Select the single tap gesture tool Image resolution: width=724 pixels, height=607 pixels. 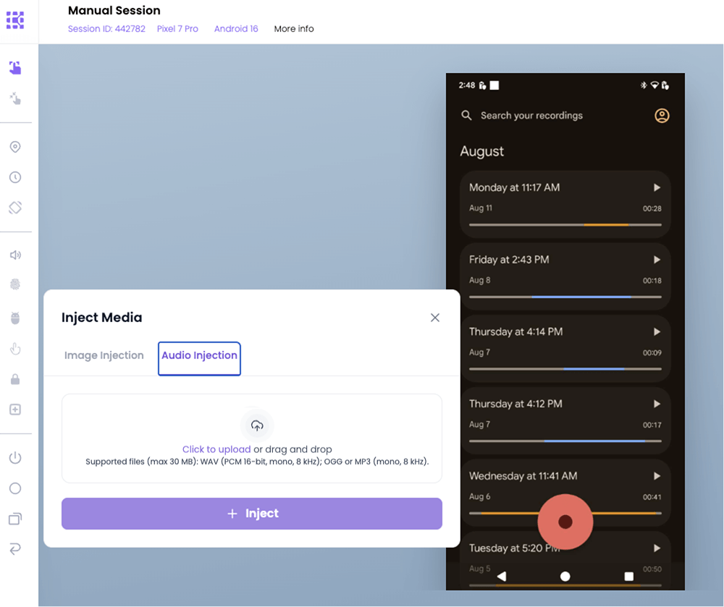click(16, 66)
